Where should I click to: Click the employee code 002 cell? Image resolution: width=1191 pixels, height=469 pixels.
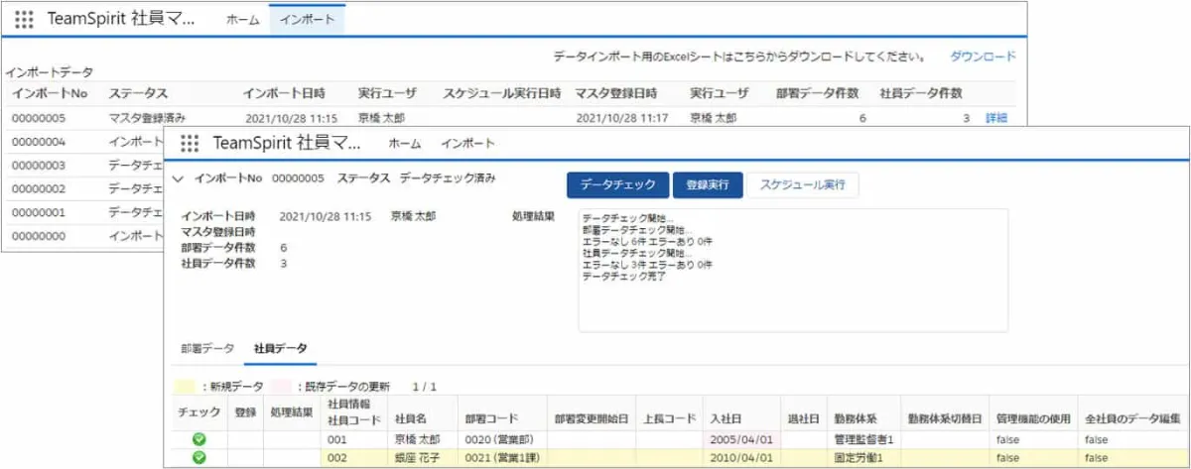pos(338,457)
